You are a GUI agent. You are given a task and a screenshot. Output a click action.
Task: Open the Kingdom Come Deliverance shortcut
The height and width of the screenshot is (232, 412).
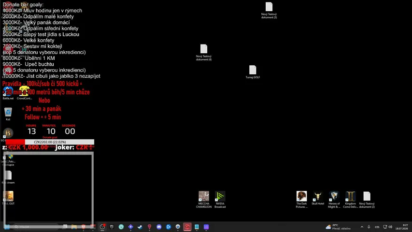coord(350,200)
